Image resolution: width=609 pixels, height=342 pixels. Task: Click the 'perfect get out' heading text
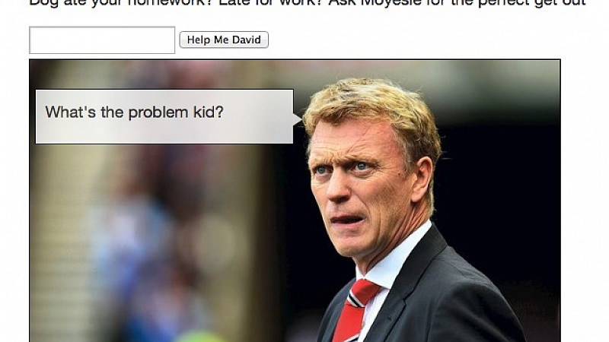531,2
